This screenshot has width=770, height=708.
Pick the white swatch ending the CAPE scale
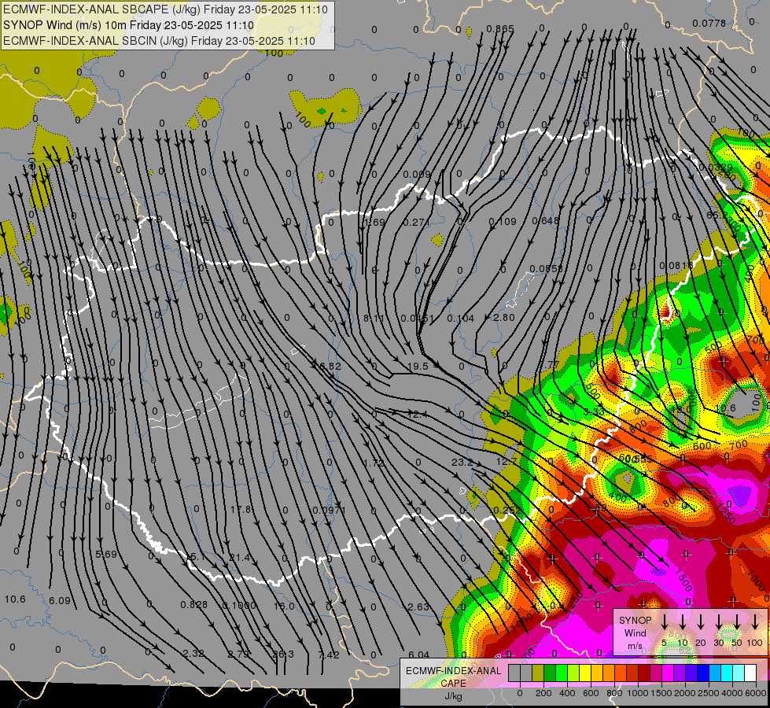click(x=750, y=673)
